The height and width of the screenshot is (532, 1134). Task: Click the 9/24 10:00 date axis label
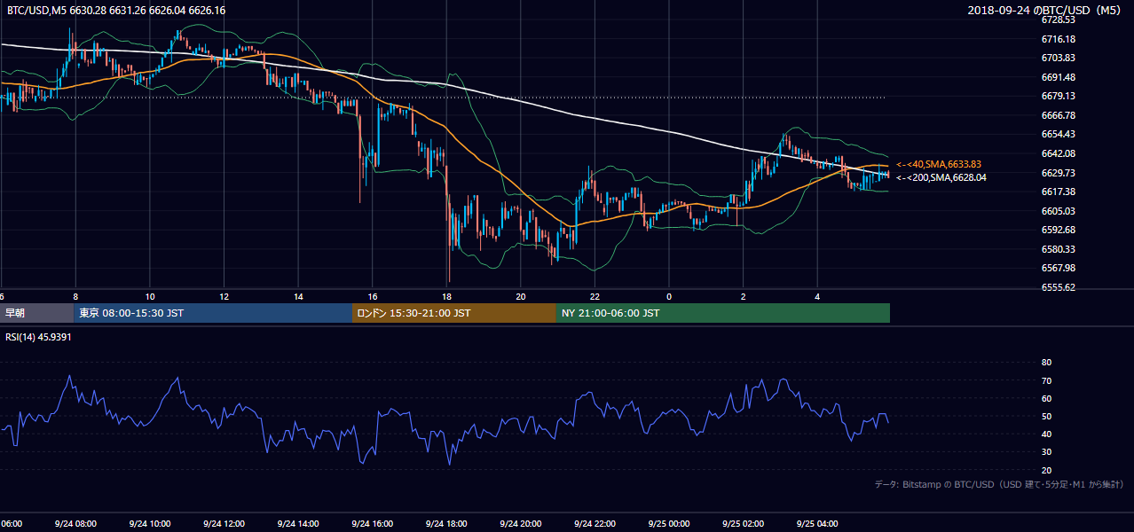tap(150, 523)
